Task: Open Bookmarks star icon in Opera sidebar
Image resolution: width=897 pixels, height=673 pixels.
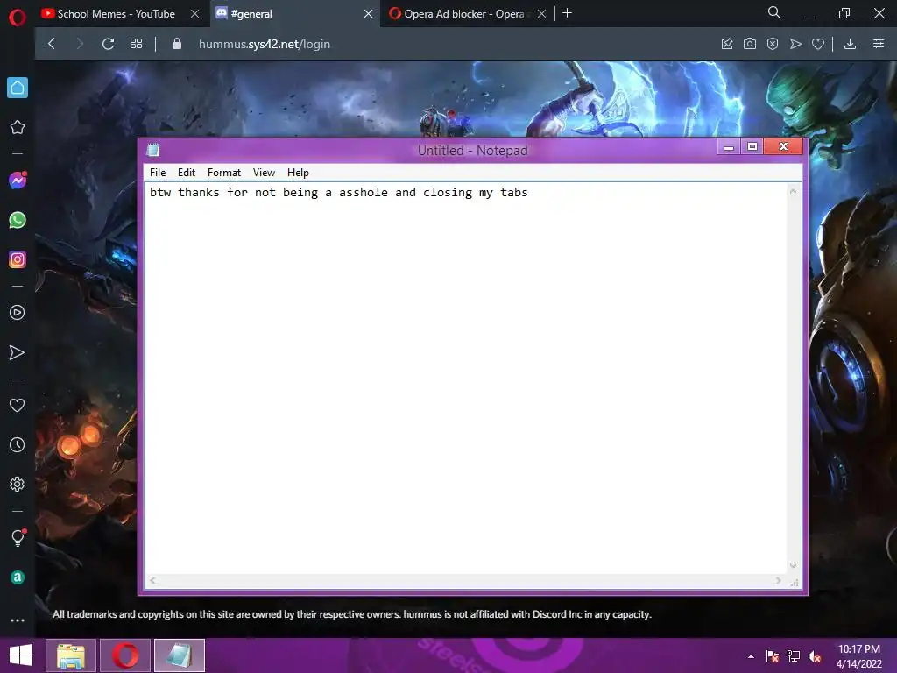Action: (x=18, y=127)
